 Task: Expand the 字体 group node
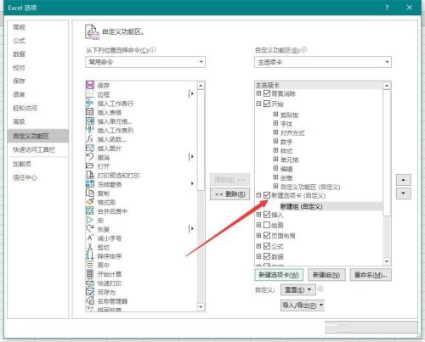(275, 123)
